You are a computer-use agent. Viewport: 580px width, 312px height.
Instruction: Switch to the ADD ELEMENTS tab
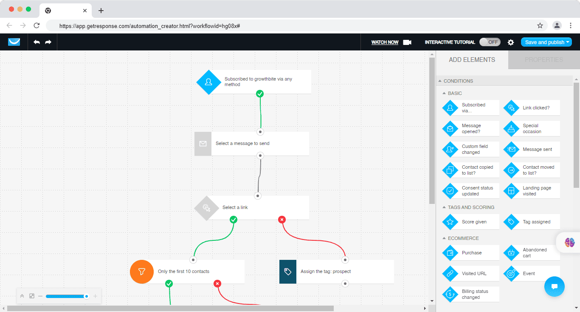click(472, 60)
